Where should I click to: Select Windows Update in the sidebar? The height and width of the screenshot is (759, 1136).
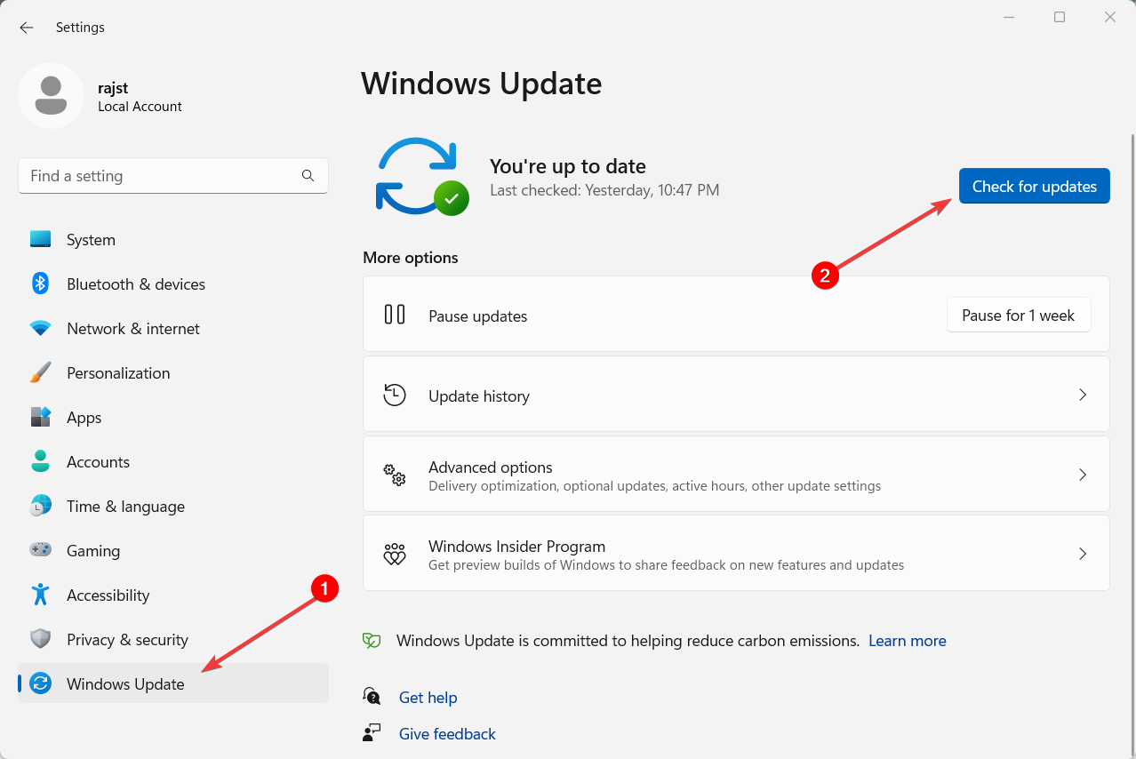(x=173, y=683)
